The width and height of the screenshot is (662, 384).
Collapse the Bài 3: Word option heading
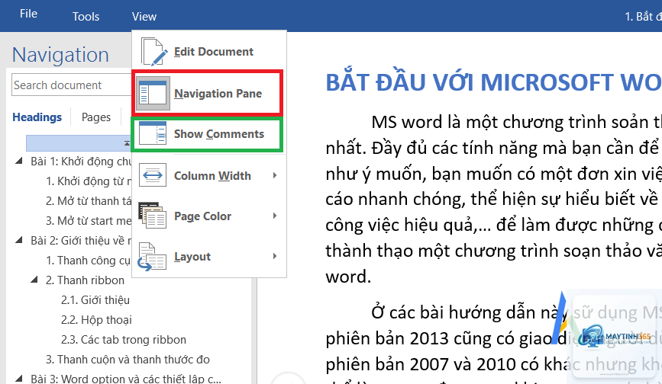tap(18, 378)
